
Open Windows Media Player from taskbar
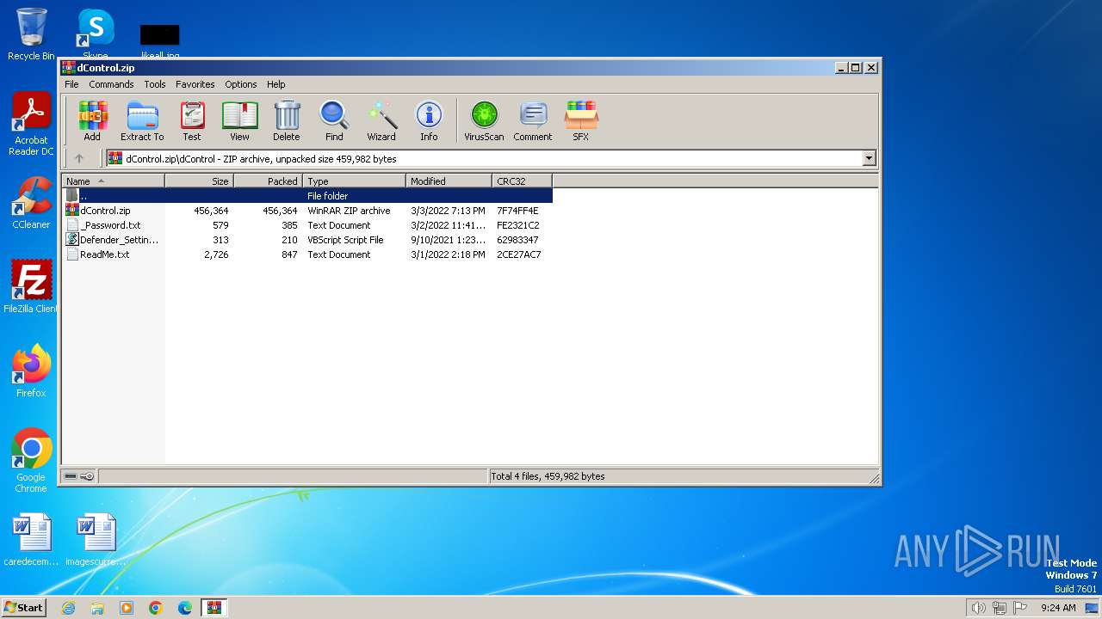click(x=127, y=608)
